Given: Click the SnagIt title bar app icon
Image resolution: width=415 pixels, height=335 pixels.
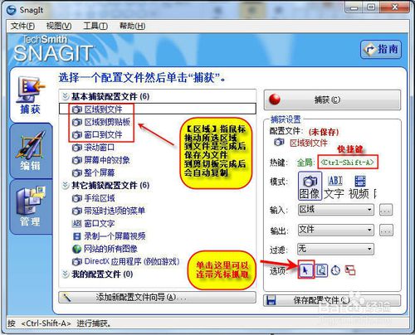Looking at the screenshot, I should (12, 10).
